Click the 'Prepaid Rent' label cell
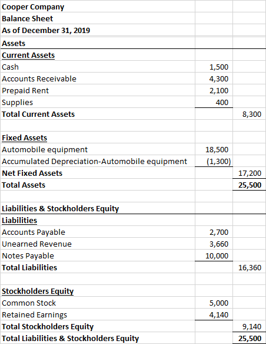This screenshot has height=344, width=266. (25, 91)
